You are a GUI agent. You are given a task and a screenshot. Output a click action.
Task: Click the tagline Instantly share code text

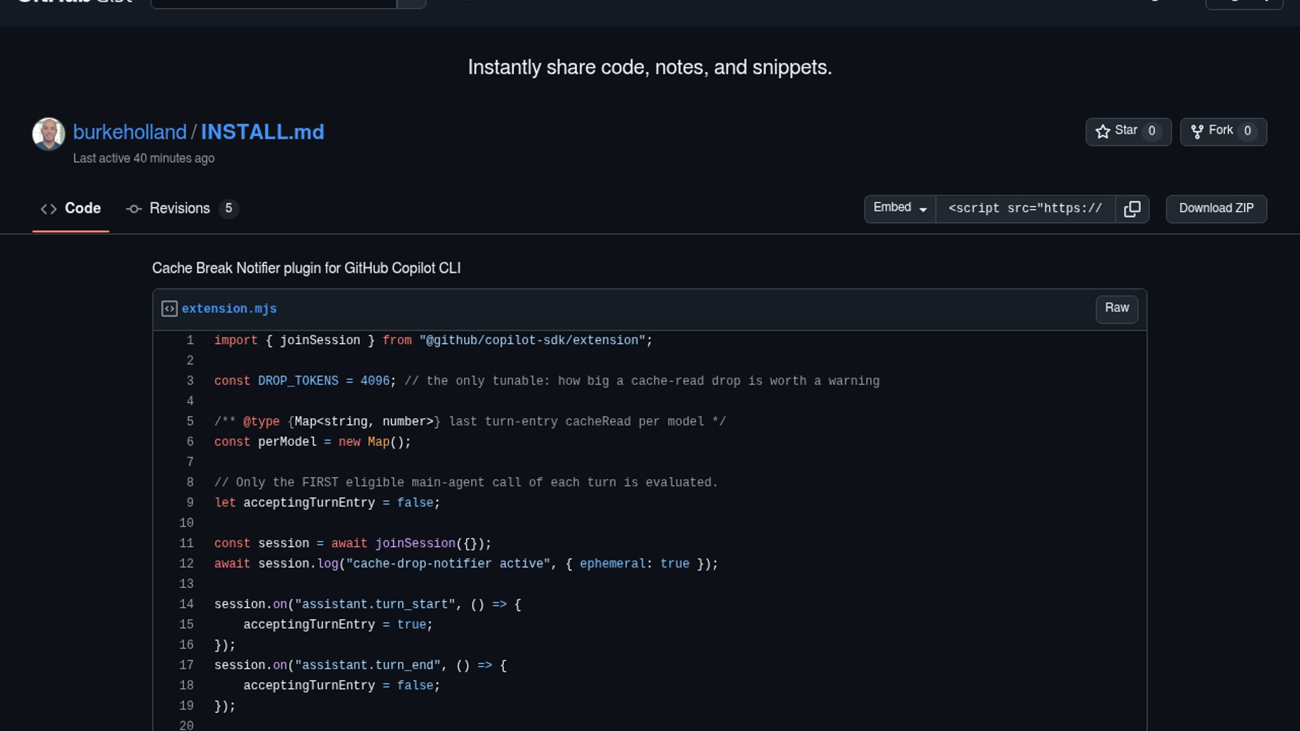(x=650, y=68)
